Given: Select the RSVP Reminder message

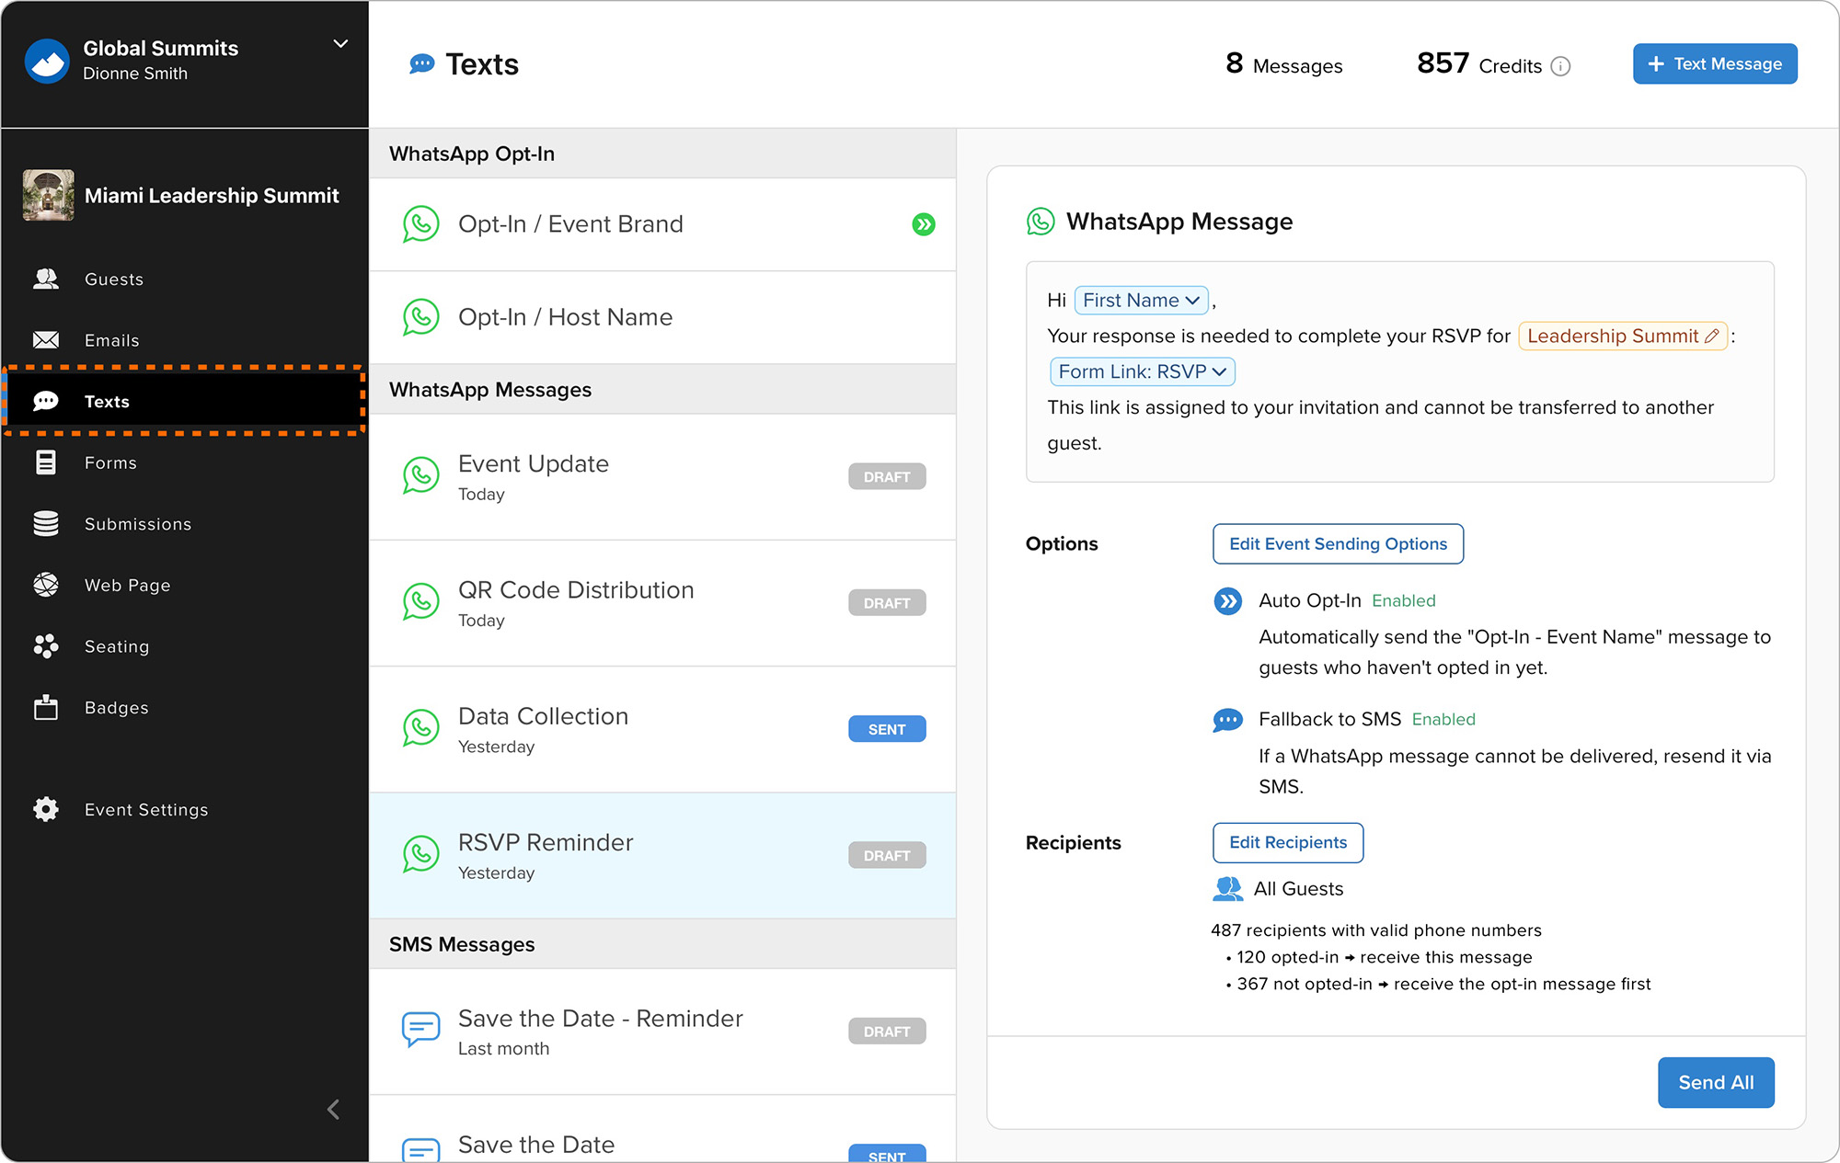Looking at the screenshot, I should (x=662, y=856).
